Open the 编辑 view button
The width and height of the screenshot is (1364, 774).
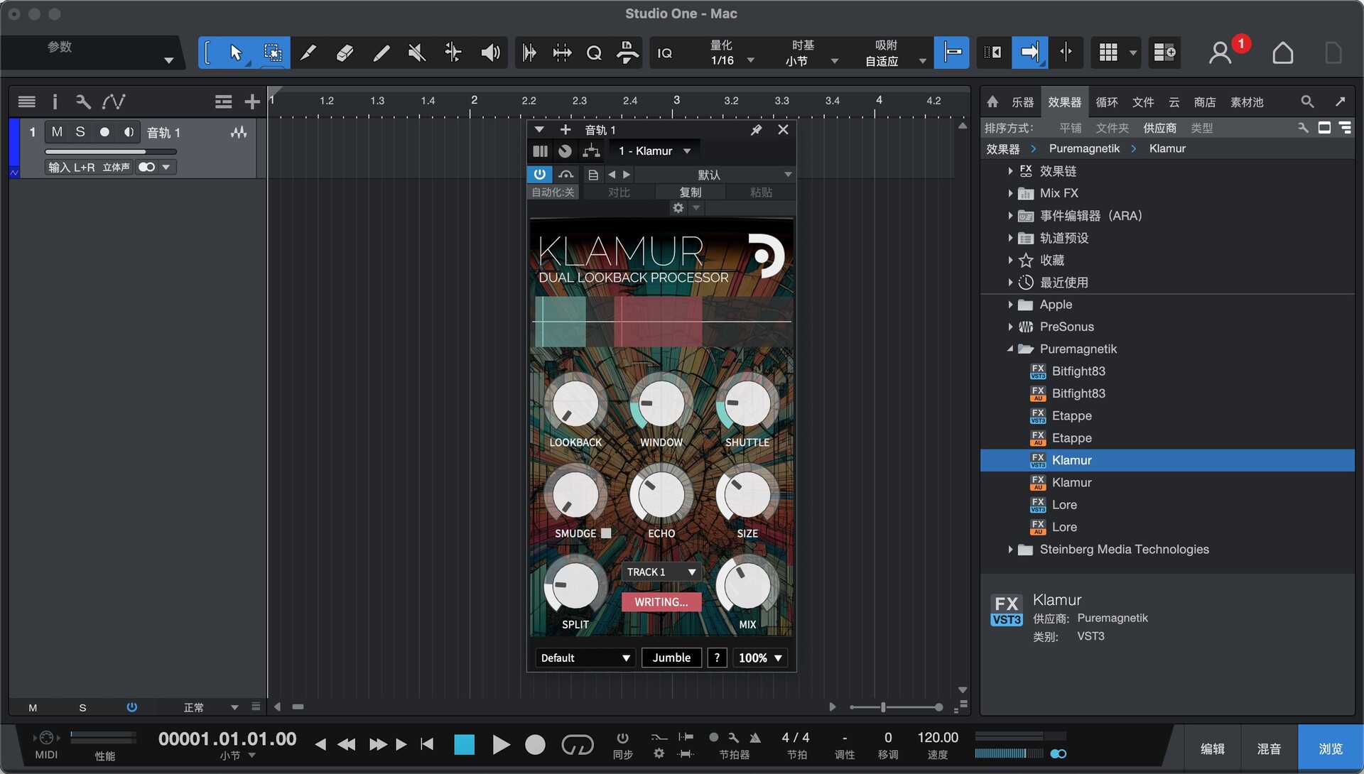coord(1212,748)
